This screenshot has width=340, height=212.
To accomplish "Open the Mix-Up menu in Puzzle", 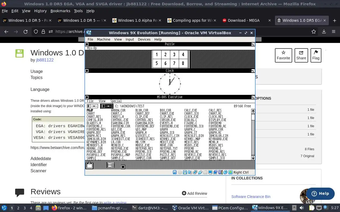I will tap(92, 48).
